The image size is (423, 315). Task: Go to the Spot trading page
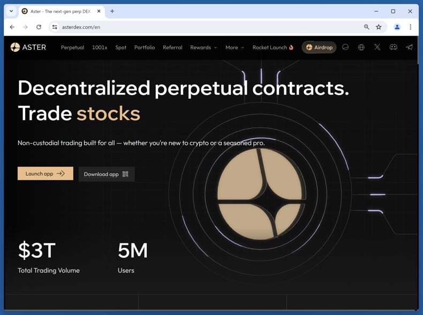tap(120, 48)
